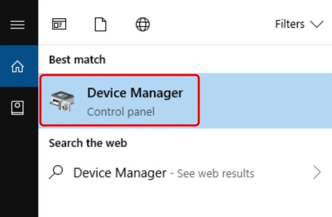Open the Filters dropdown

(x=299, y=24)
